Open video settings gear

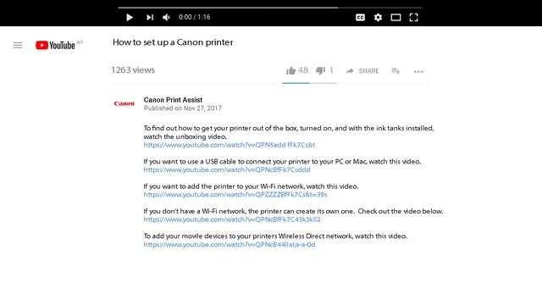pyautogui.click(x=378, y=17)
